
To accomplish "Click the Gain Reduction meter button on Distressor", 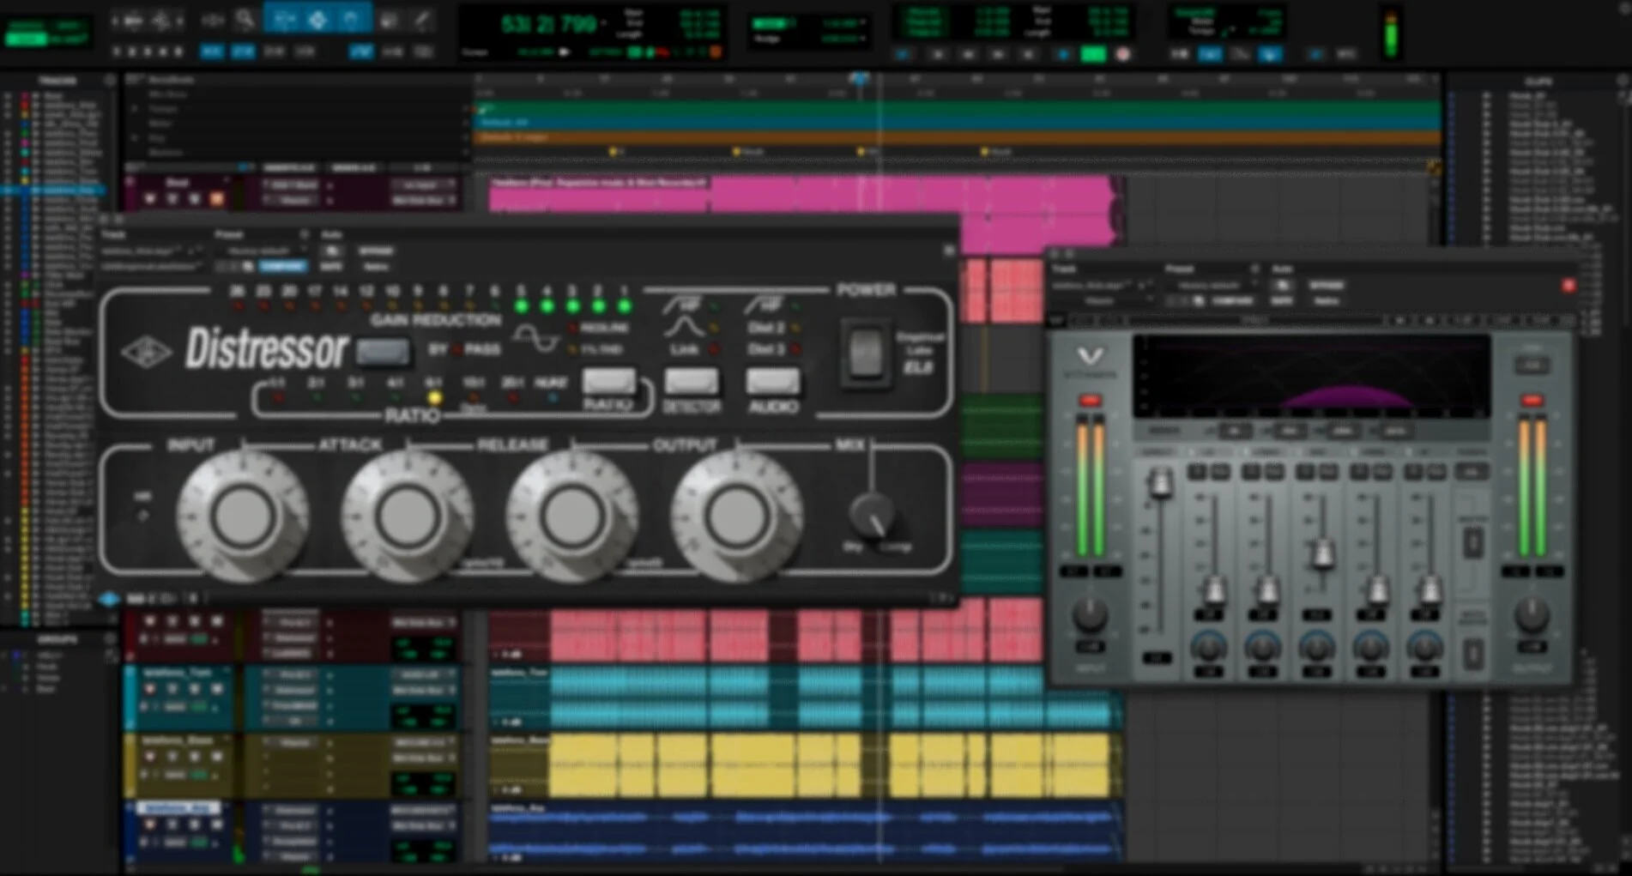I will (383, 350).
